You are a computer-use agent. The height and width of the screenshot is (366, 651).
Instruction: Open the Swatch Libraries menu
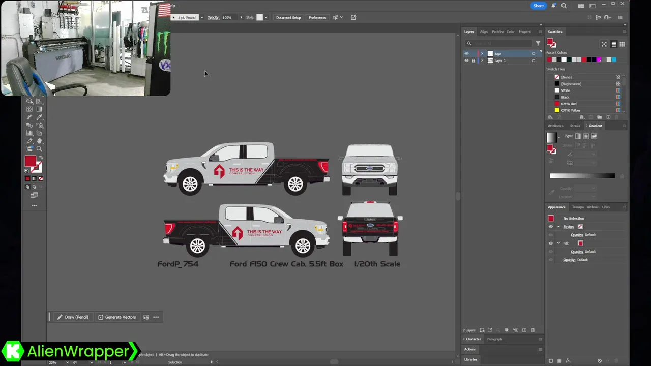point(550,117)
